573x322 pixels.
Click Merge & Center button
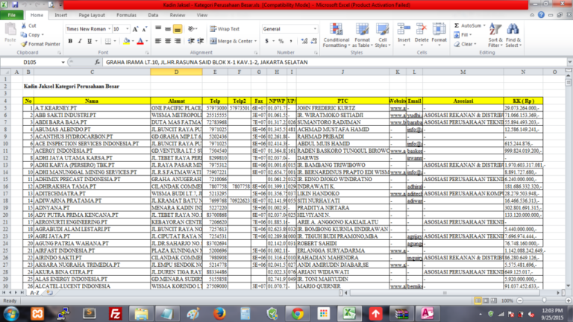(231, 41)
